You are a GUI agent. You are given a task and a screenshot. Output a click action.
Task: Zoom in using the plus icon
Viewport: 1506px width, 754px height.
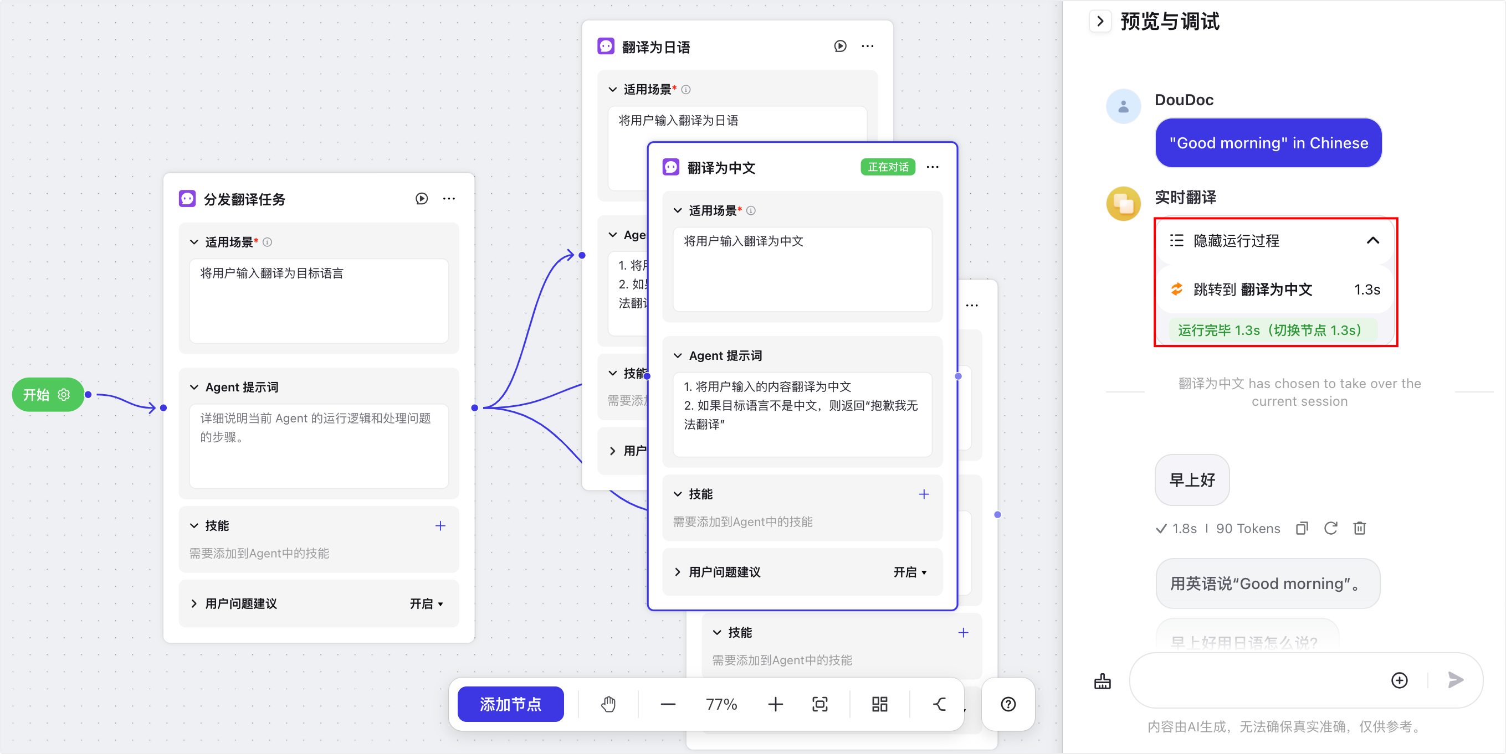(x=775, y=704)
